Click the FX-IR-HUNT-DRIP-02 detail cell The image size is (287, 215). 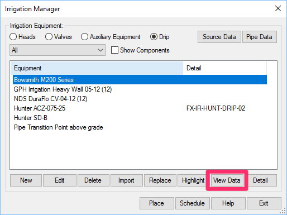click(x=216, y=108)
